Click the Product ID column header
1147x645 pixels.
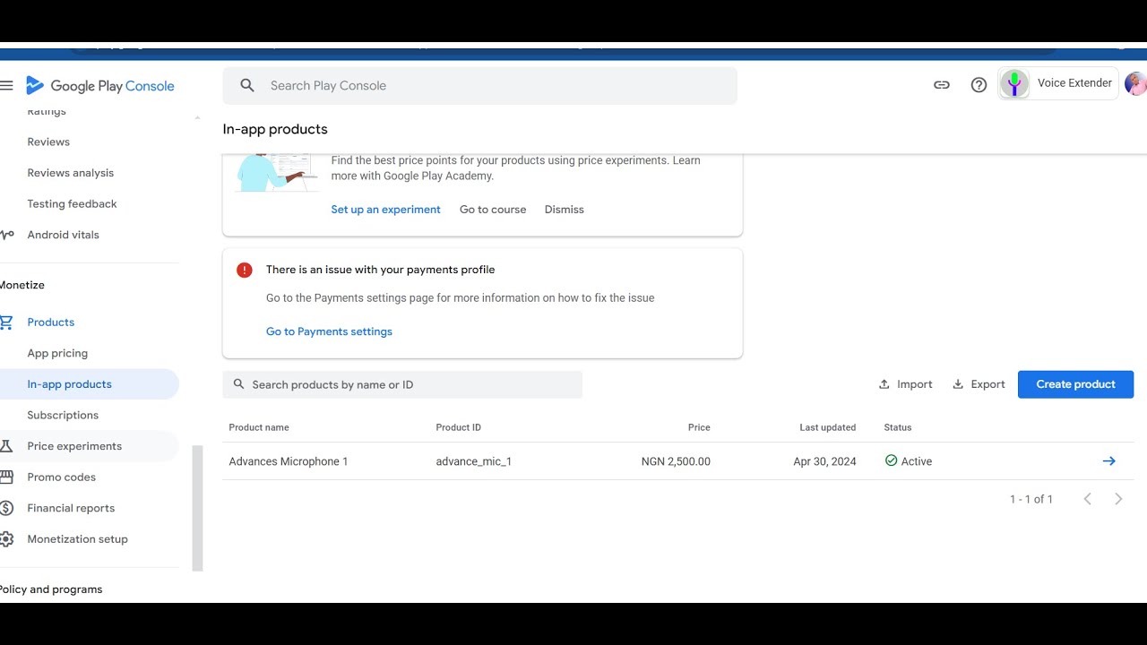[x=458, y=427]
